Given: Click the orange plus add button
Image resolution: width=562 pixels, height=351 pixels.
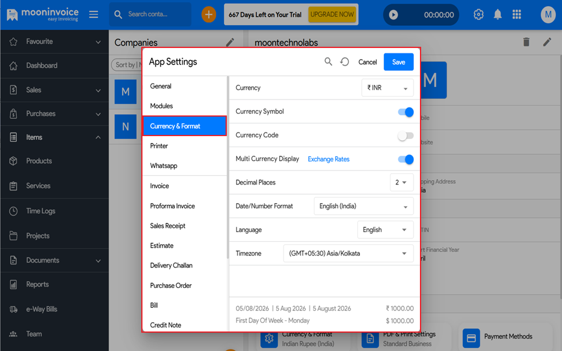Looking at the screenshot, I should click(x=209, y=15).
